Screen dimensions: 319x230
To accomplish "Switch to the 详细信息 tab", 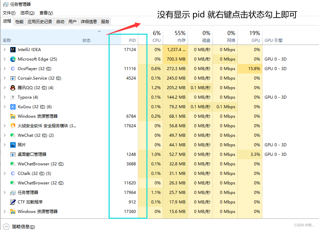I will (x=89, y=21).
